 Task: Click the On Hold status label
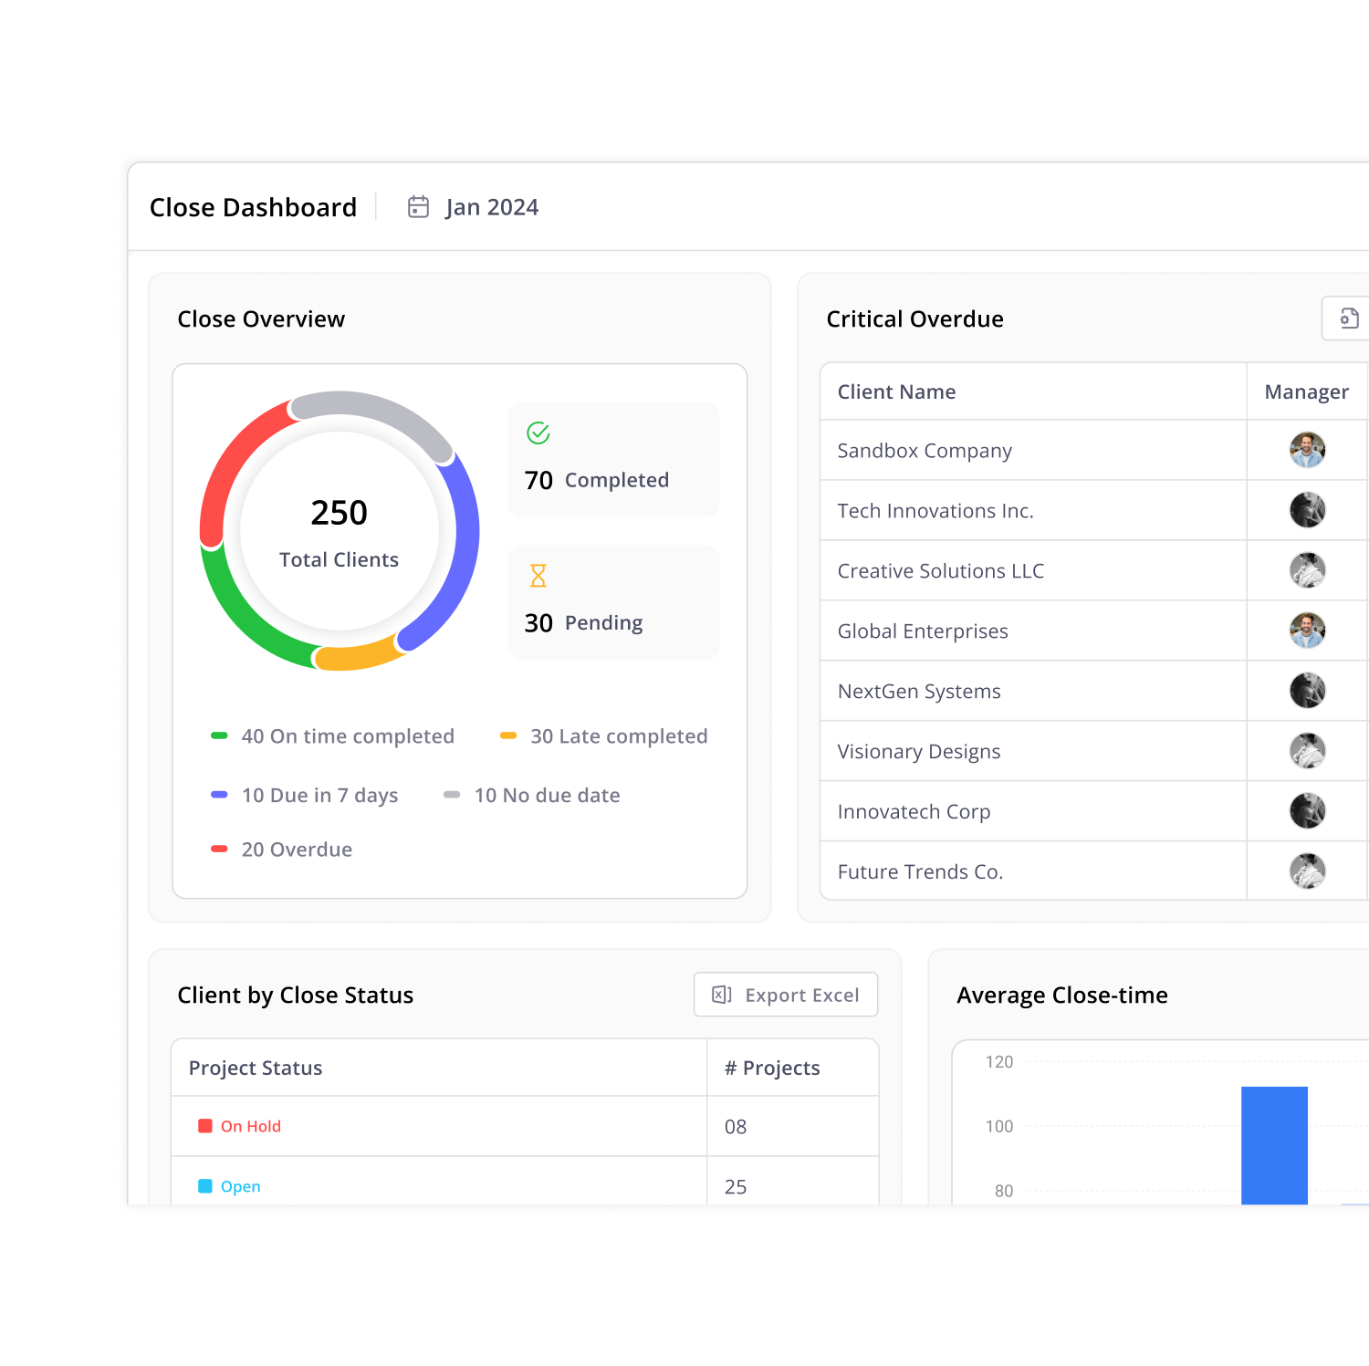[251, 1126]
